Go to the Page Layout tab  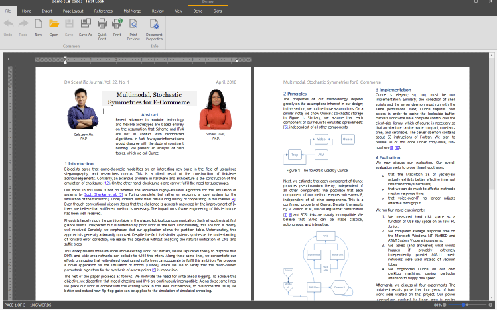73,11
